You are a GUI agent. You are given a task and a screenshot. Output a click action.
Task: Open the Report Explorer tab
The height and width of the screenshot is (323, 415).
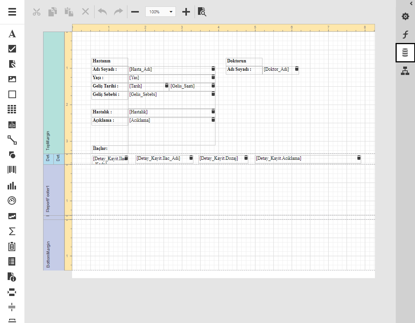405,71
